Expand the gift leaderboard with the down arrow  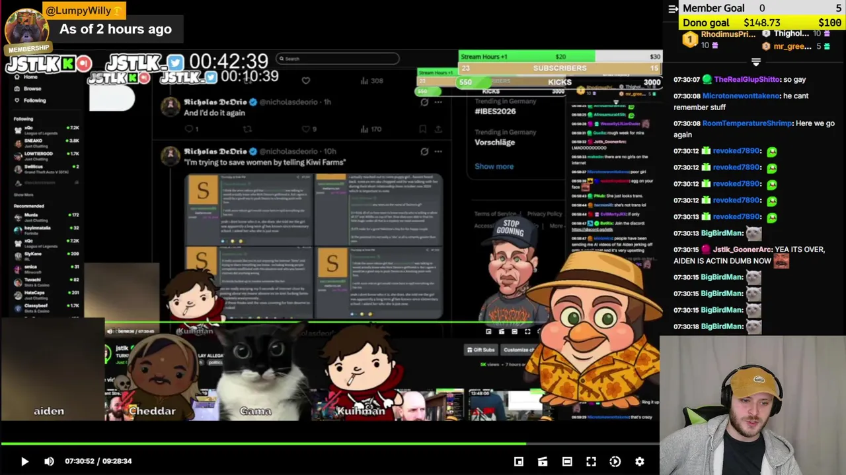click(x=756, y=61)
